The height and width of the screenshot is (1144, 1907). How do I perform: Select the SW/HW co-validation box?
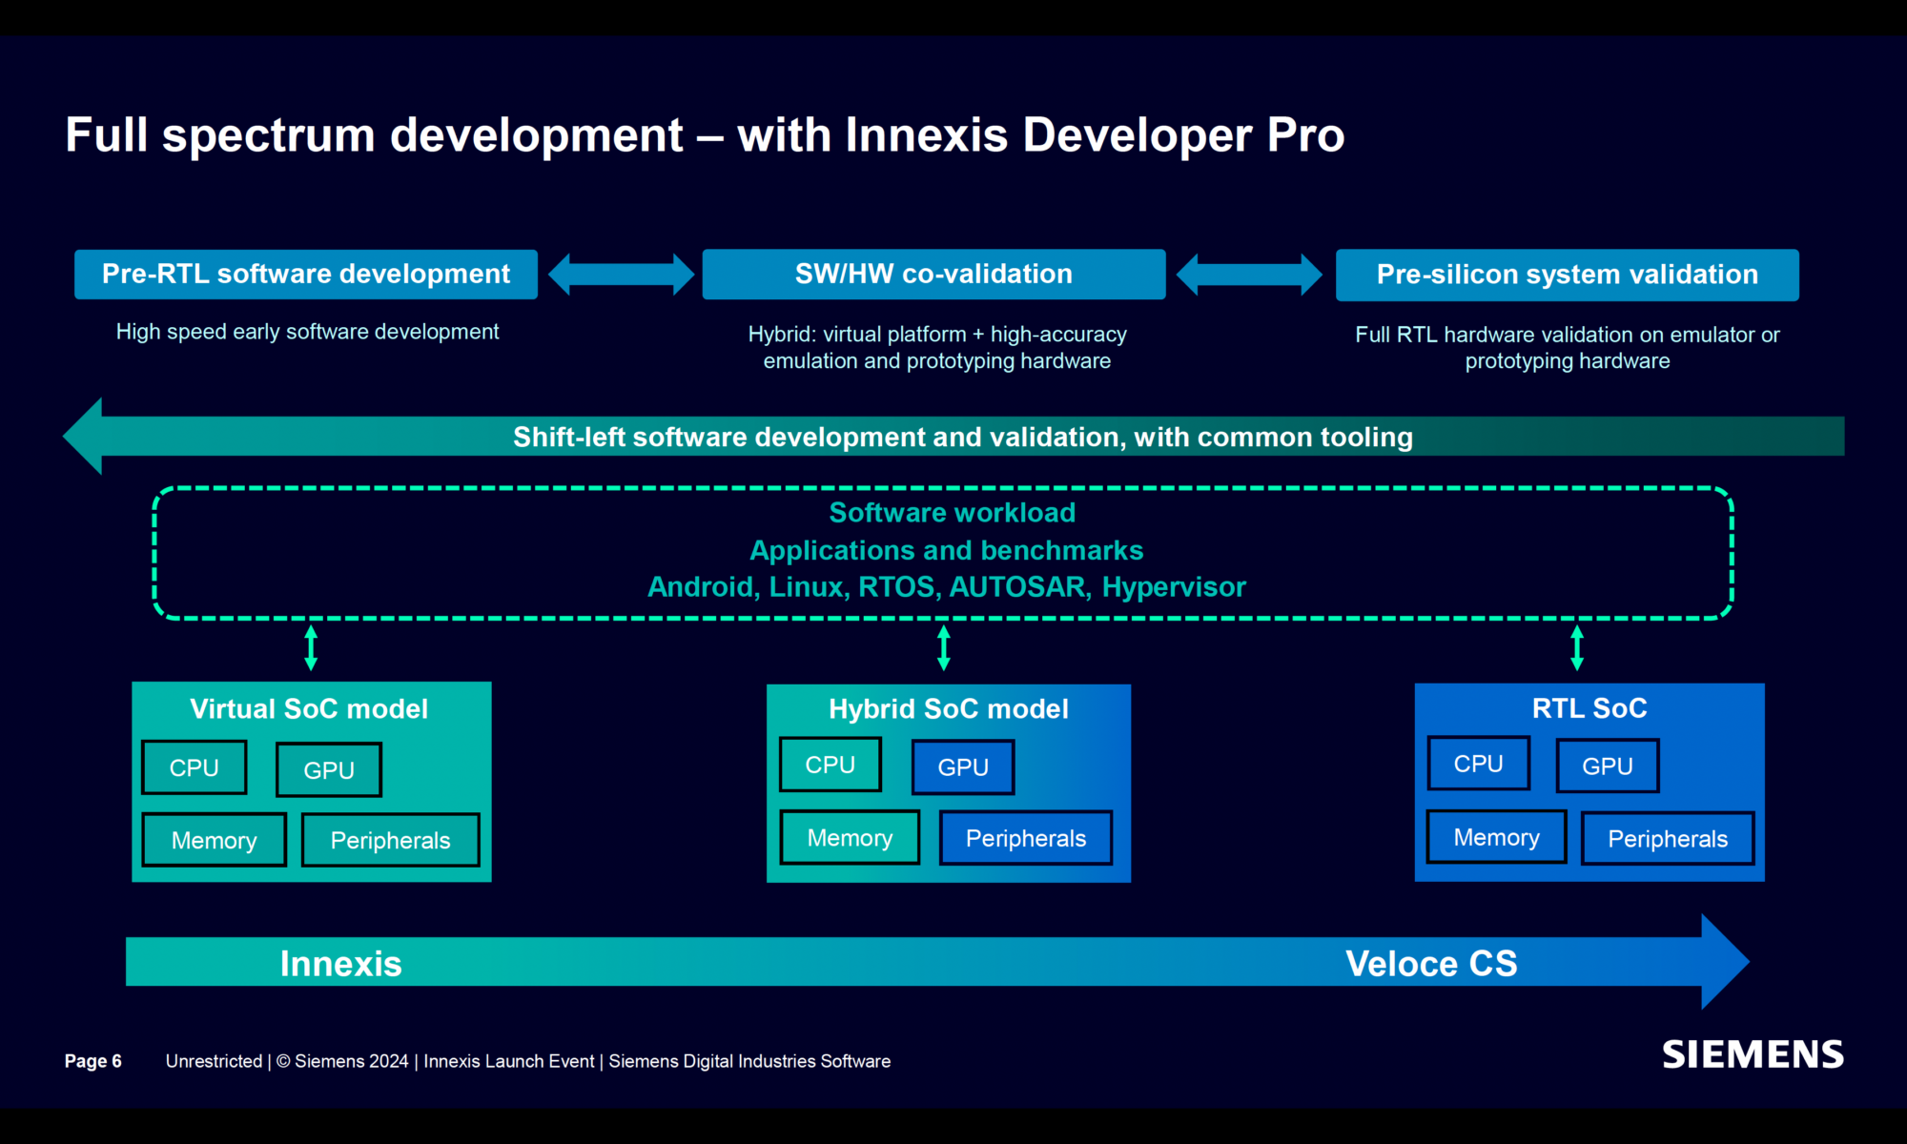[x=933, y=275]
